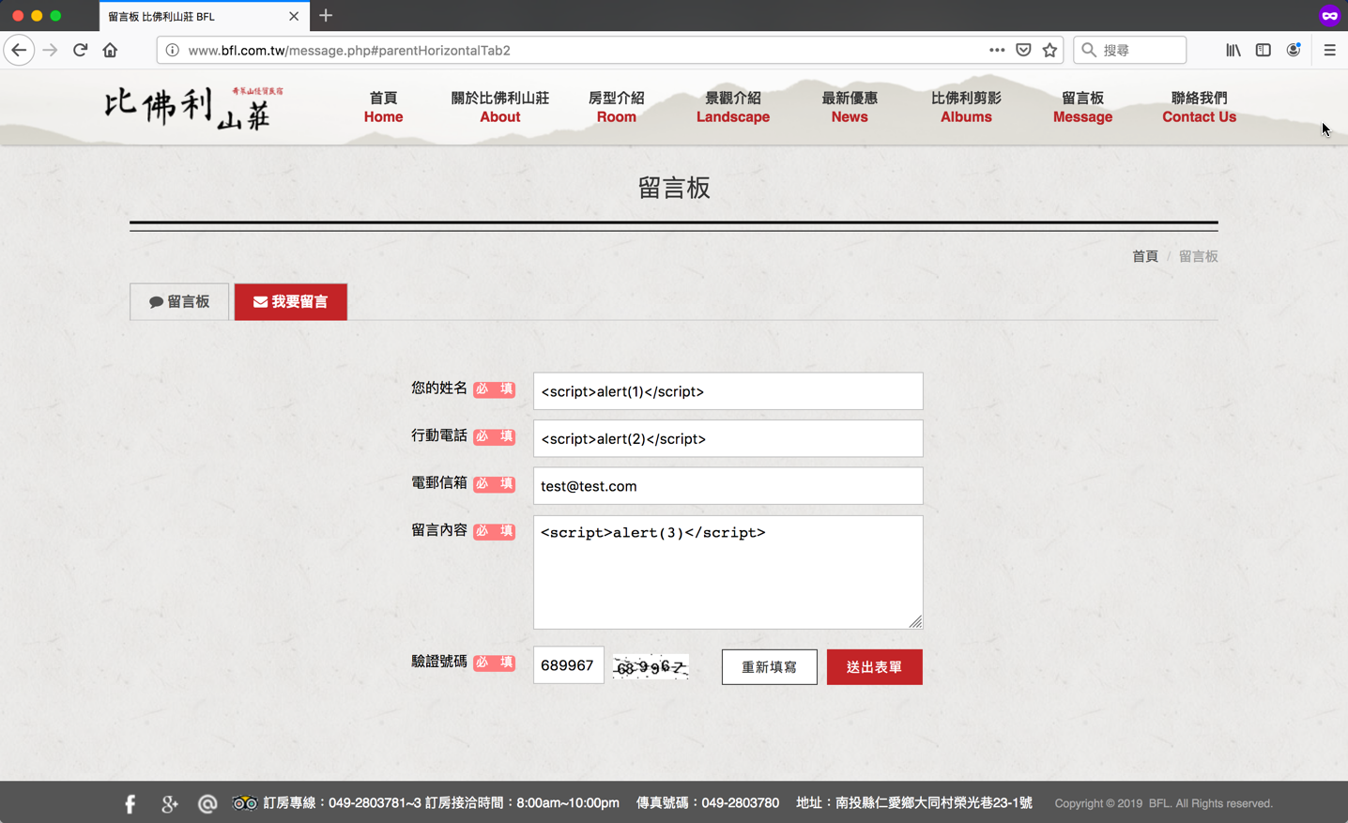Open a new browser tab
The height and width of the screenshot is (823, 1348).
[x=326, y=16]
